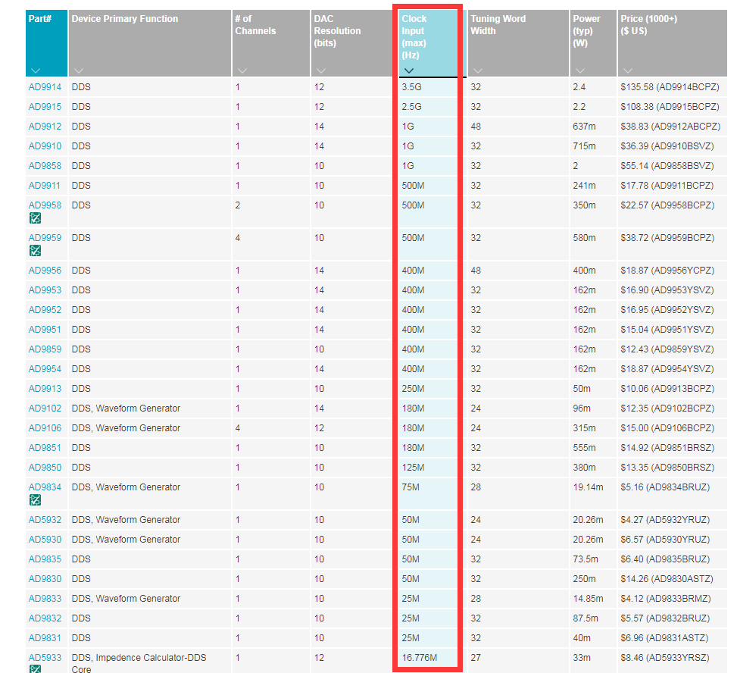Viewport: 737px width, 673px height.
Task: Open the Part# column dropdown chevron
Action: pos(36,70)
